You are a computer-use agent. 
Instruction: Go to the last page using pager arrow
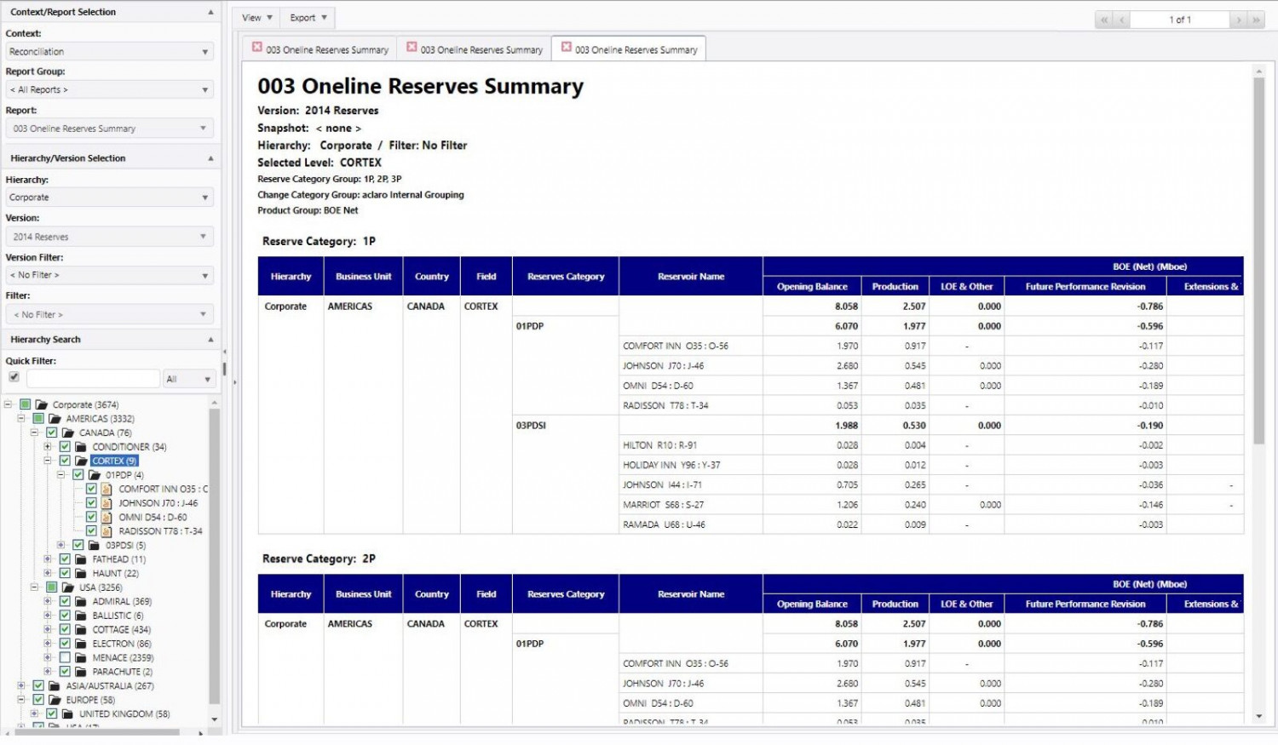(1256, 20)
